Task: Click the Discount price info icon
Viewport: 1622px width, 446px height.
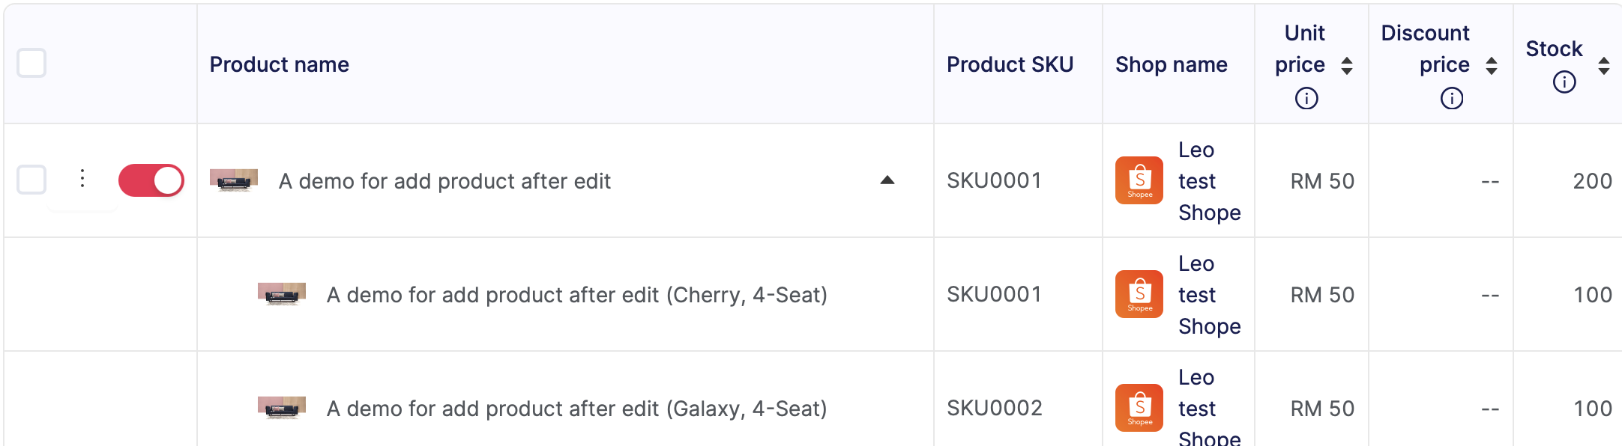Action: [1452, 98]
